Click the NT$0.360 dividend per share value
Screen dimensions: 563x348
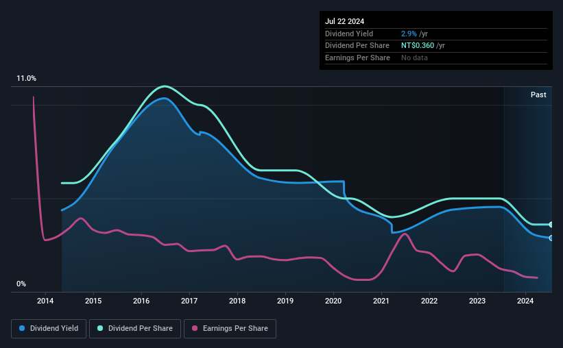[x=418, y=46]
